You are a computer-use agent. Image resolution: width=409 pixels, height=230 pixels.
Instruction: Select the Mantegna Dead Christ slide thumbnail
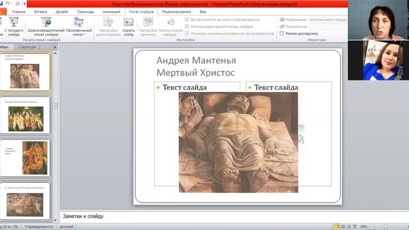(26, 72)
